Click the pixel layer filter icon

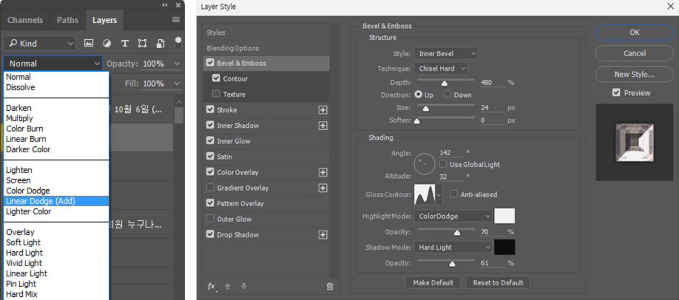[x=89, y=43]
